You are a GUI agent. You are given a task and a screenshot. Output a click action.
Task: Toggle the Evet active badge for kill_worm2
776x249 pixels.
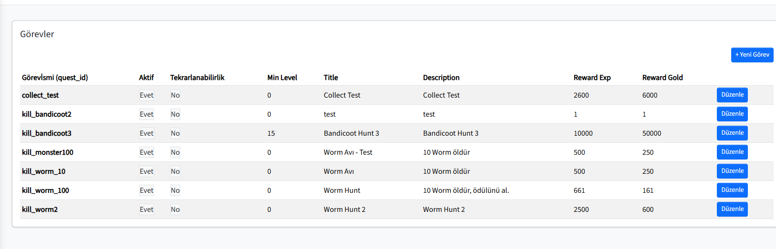pos(146,209)
